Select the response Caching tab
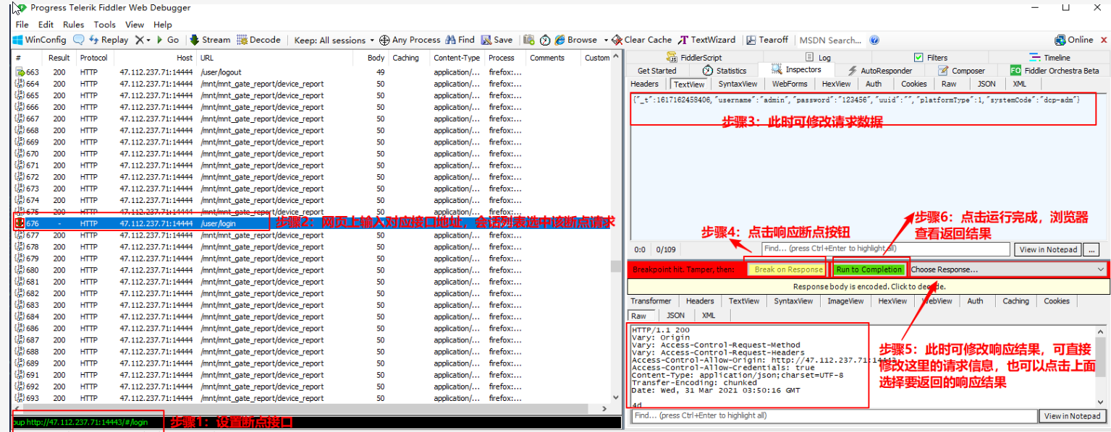This screenshot has height=432, width=1111. pyautogui.click(x=1015, y=301)
